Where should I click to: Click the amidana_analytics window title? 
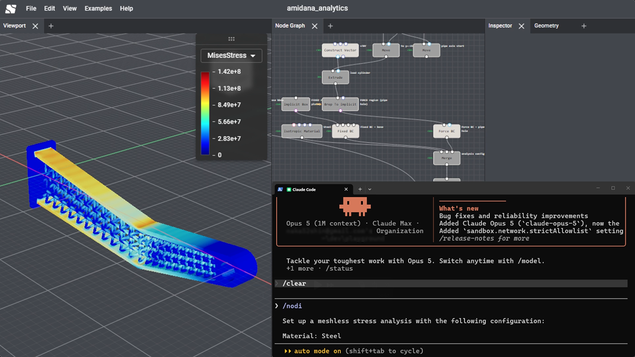317,8
